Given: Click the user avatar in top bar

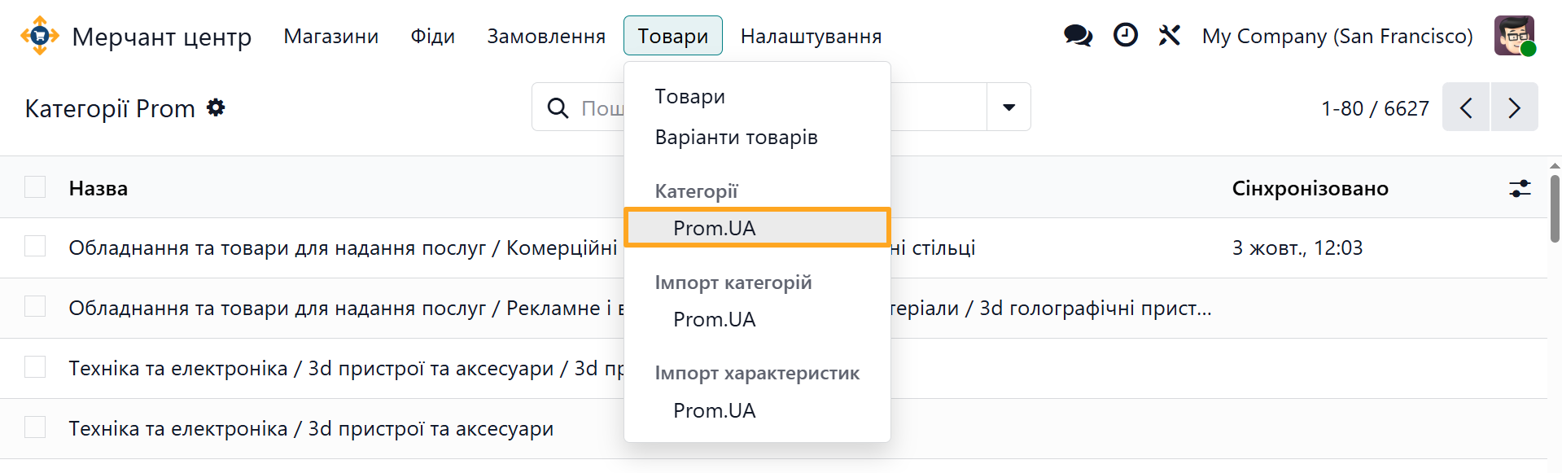Looking at the screenshot, I should point(1514,36).
